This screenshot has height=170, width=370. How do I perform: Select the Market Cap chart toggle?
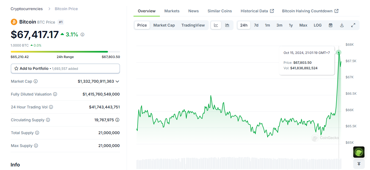coord(164,25)
